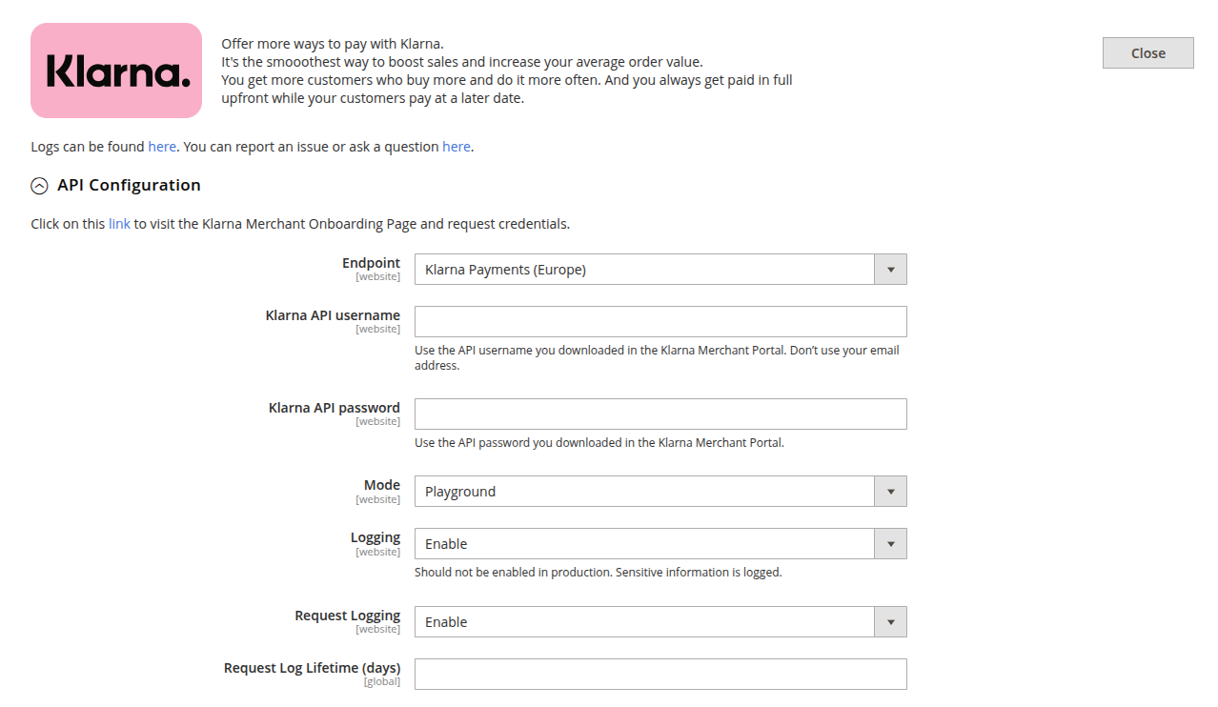Open the Endpoint dropdown

point(660,270)
